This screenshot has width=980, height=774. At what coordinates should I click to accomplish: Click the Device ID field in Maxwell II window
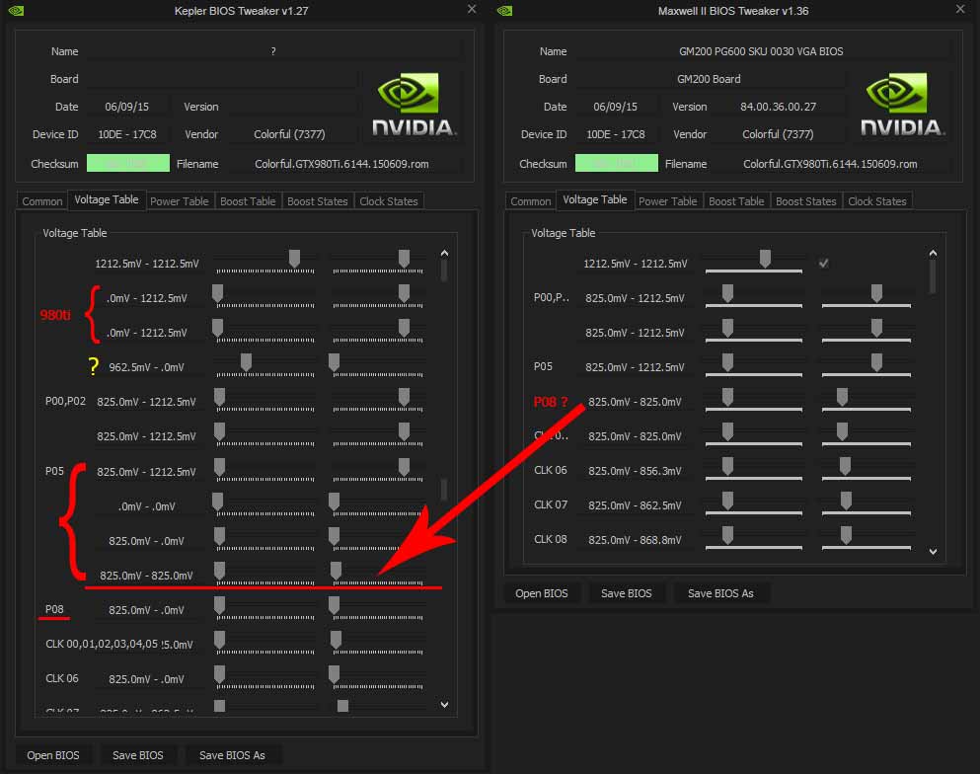[x=616, y=134]
